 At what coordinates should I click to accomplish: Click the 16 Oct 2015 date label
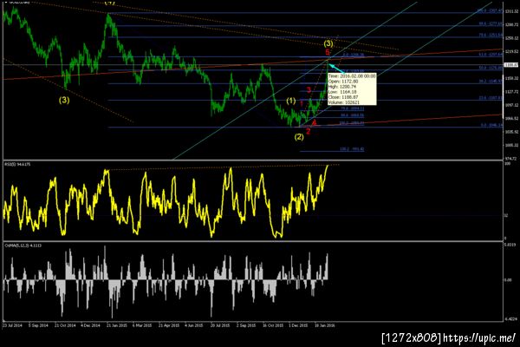(273, 326)
